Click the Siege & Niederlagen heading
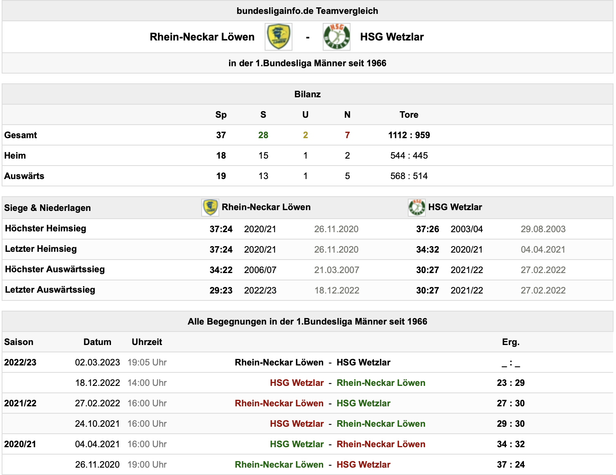 click(47, 208)
